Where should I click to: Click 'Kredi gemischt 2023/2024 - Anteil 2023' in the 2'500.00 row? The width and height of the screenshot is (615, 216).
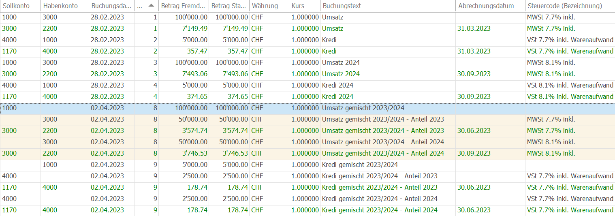coord(380,176)
